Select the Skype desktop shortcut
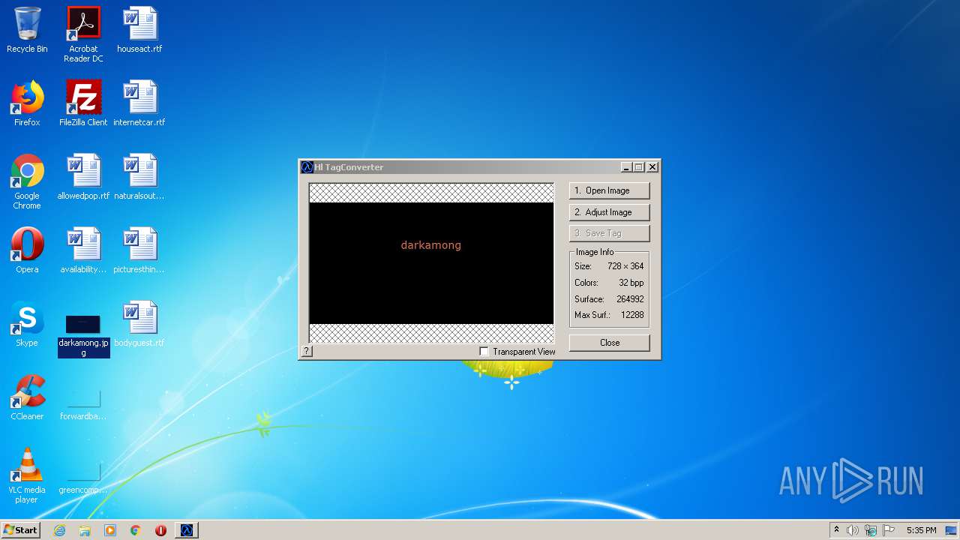 coord(27,324)
